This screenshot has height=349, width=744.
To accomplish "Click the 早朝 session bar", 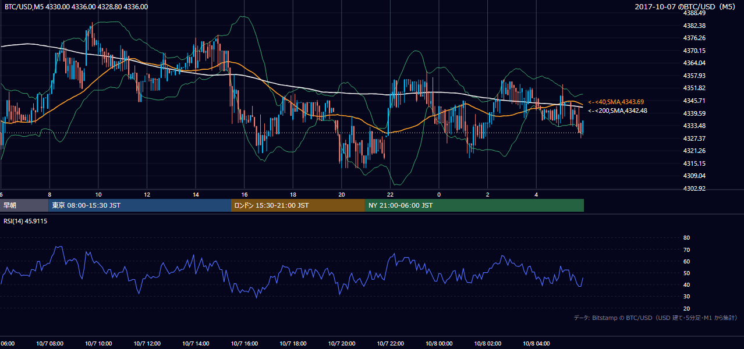I will (x=24, y=205).
